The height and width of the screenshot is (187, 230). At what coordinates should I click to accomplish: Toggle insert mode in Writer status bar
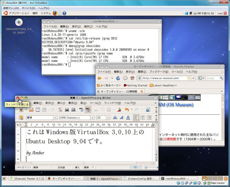(x=77, y=167)
